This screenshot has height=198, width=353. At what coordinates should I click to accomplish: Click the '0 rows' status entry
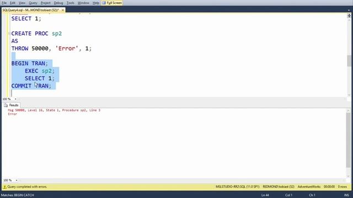click(342, 187)
